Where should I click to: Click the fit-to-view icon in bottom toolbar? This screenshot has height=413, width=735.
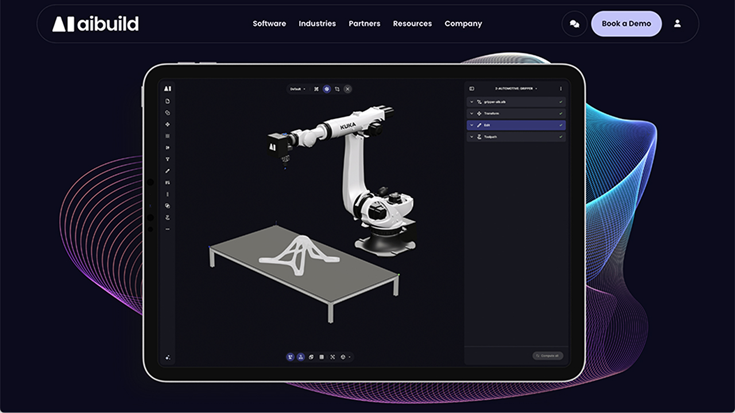(332, 357)
